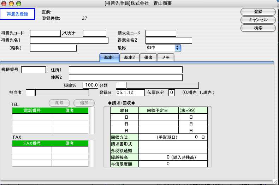Open the 備考 tab
The image size is (279, 185).
pyautogui.click(x=148, y=58)
